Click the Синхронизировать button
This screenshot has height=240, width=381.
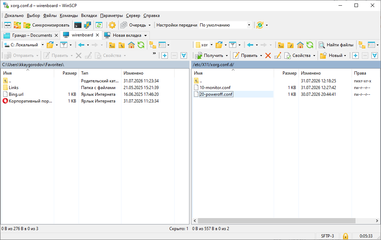pos(46,25)
